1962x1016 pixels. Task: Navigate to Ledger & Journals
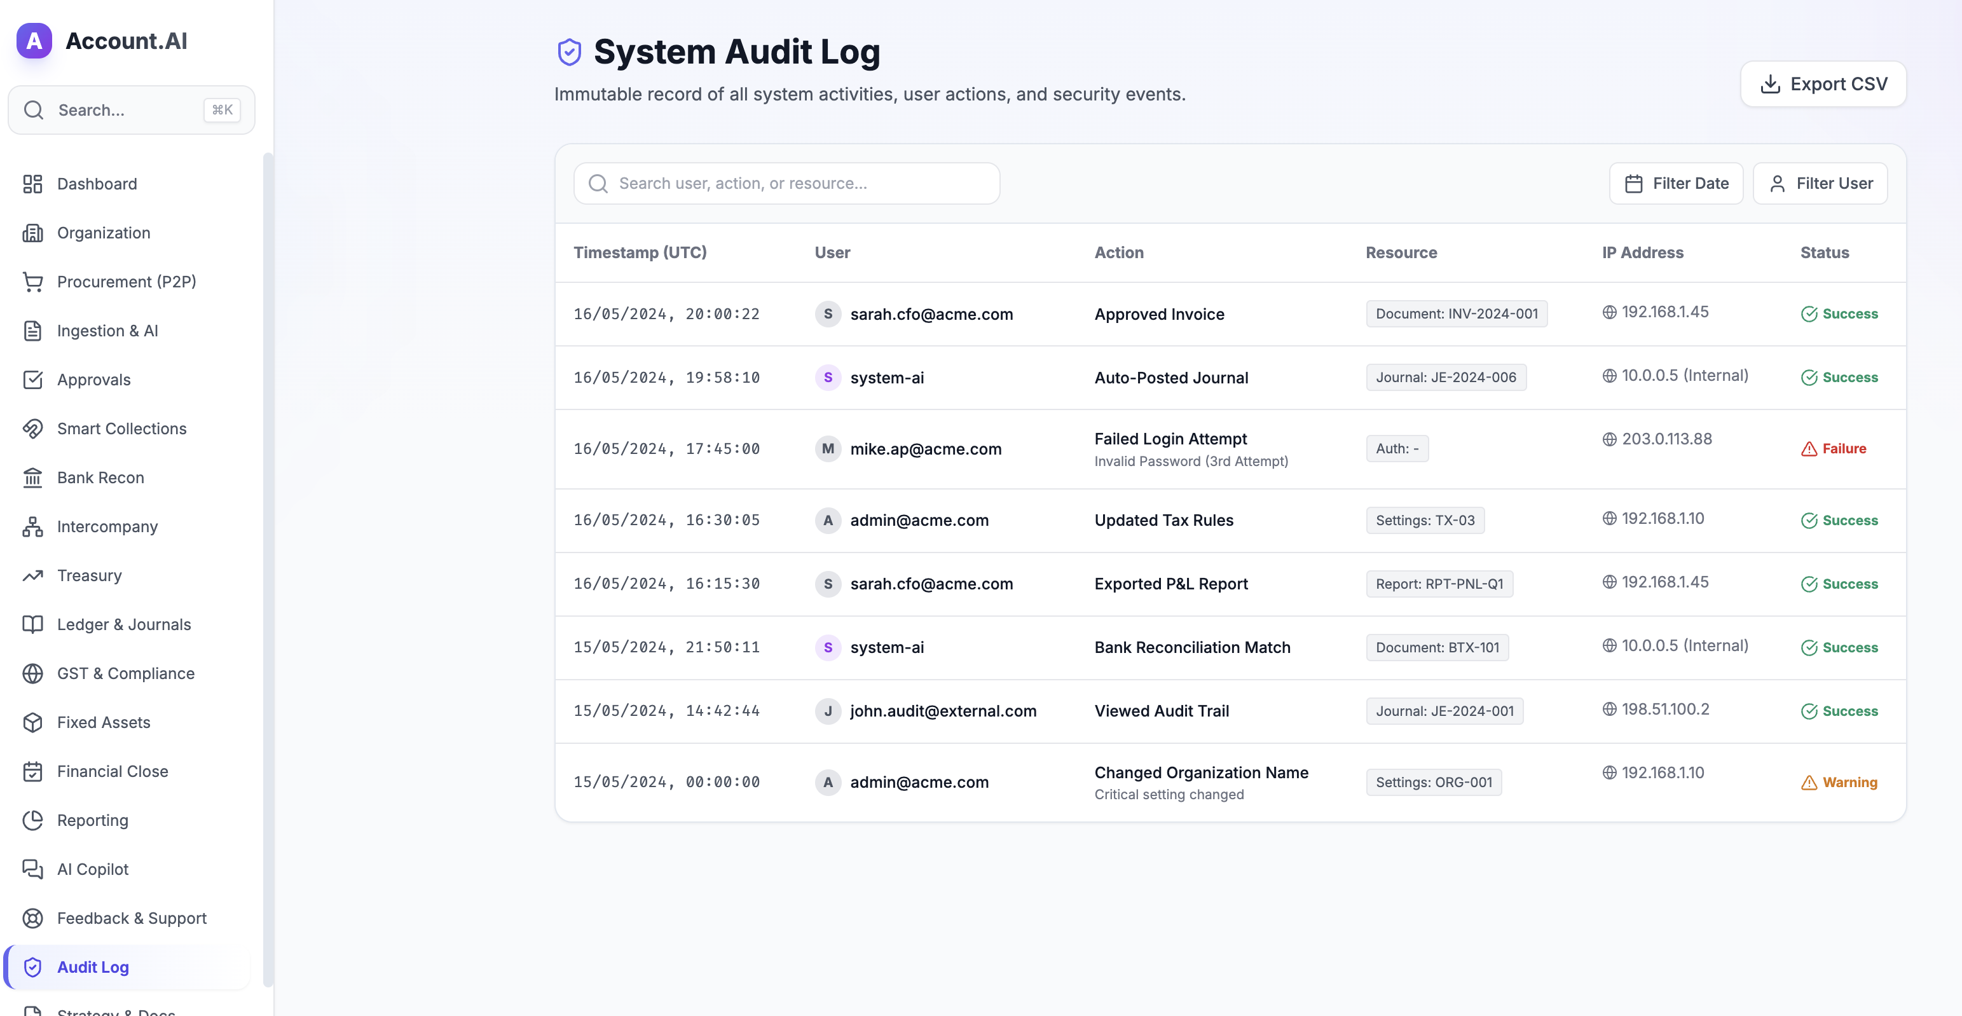[x=123, y=624]
